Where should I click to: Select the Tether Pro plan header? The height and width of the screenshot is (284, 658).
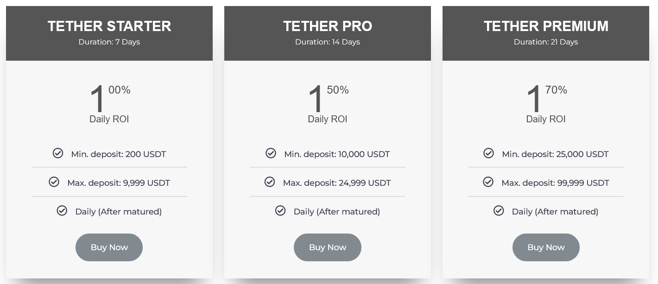click(x=328, y=26)
